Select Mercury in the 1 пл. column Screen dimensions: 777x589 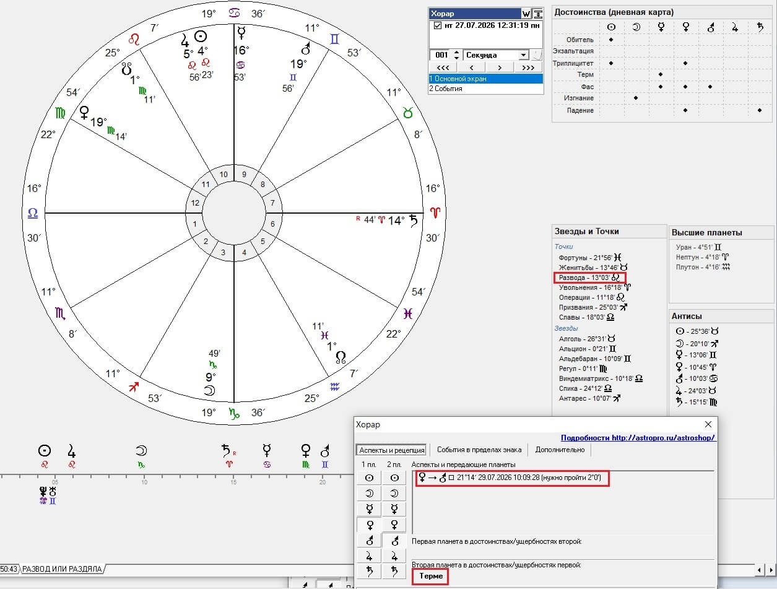coord(369,509)
